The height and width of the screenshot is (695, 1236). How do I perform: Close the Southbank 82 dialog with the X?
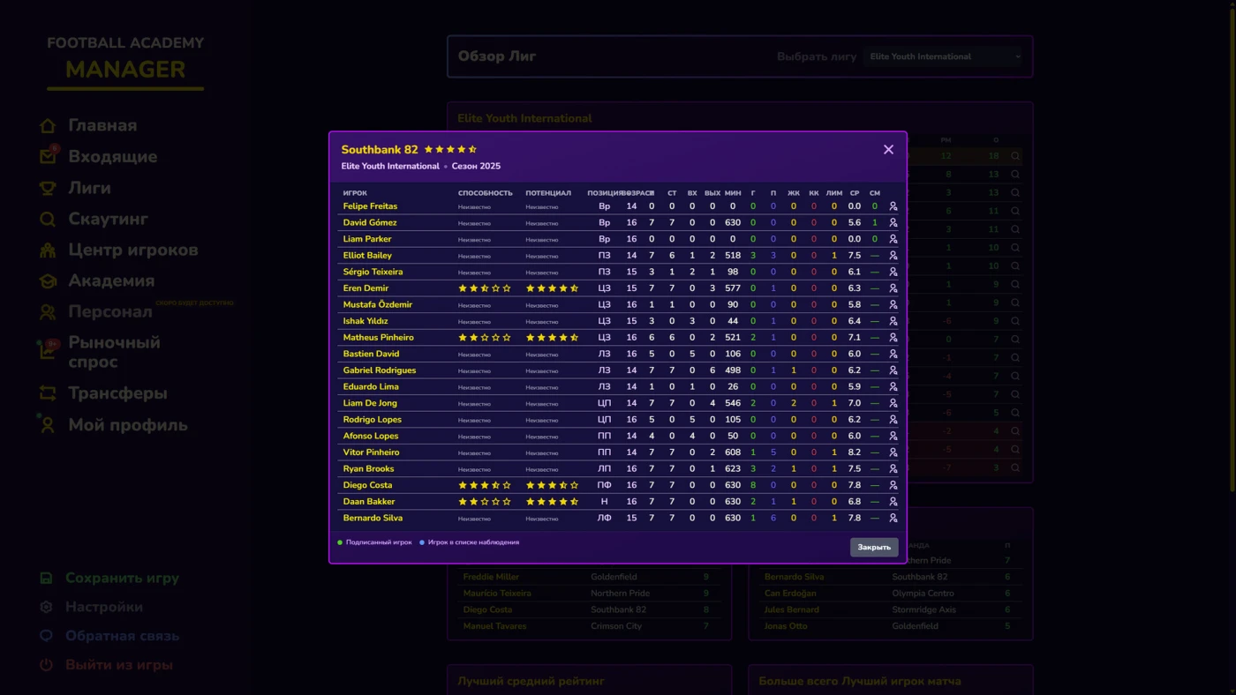pos(888,150)
